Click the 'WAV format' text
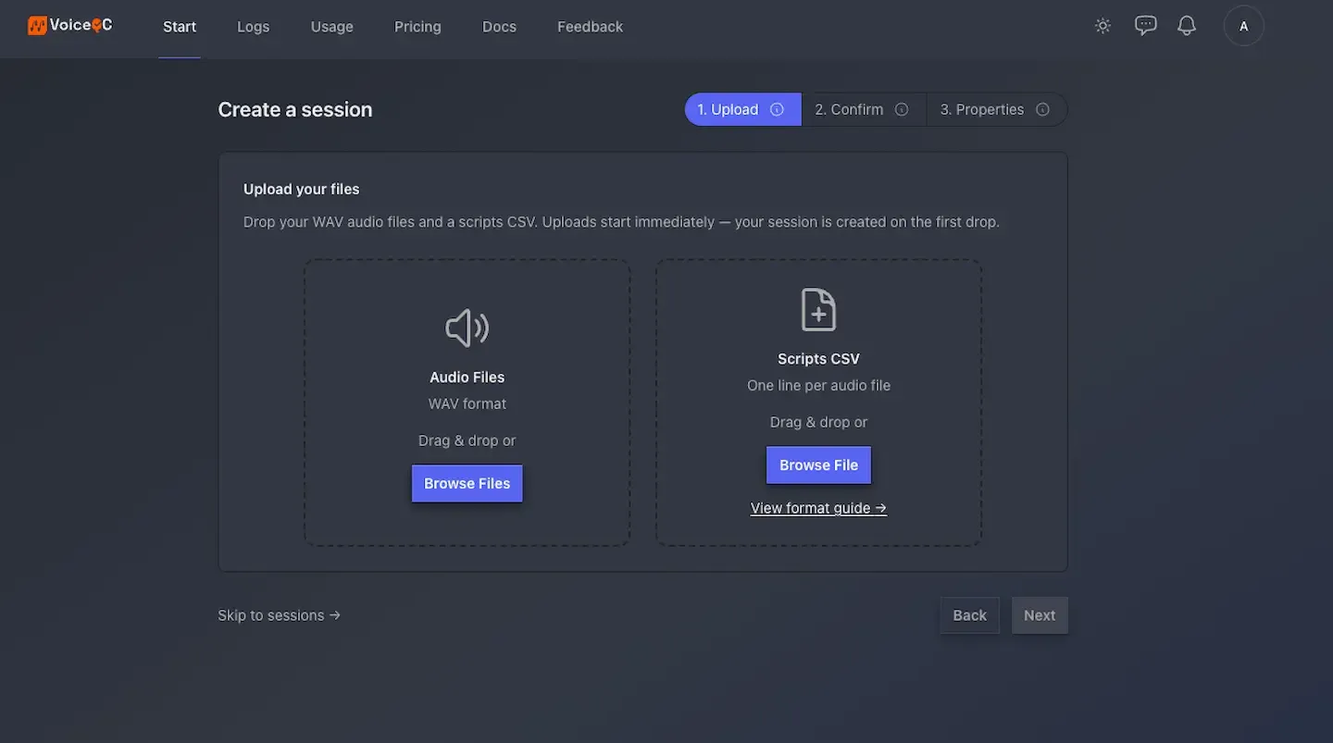 [467, 403]
